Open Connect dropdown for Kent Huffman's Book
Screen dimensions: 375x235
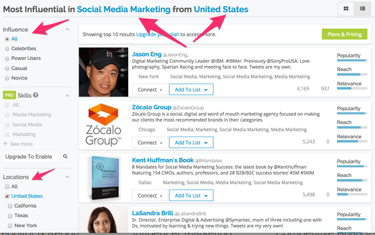pos(150,196)
